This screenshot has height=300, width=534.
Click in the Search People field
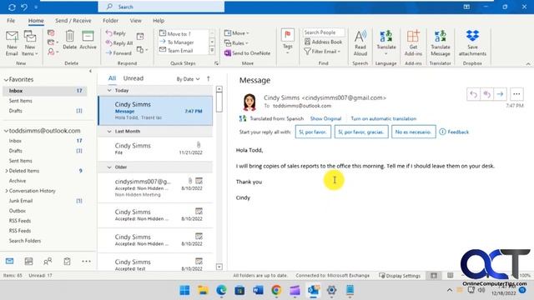click(x=324, y=32)
